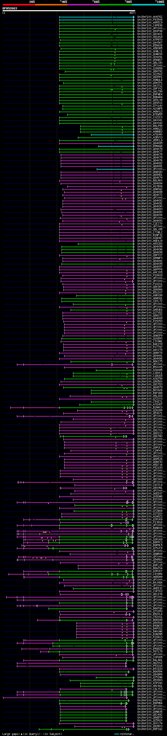Click the white query sequence bar
Image resolution: width=167 pixels, height=736 pixels.
69,11
